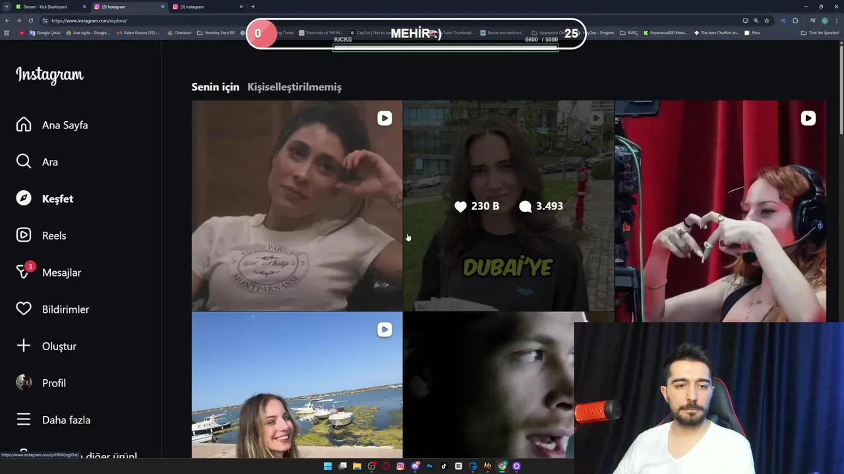Open the Gelen Kutusu bookmark
The width and height of the screenshot is (844, 474).
[x=138, y=33]
